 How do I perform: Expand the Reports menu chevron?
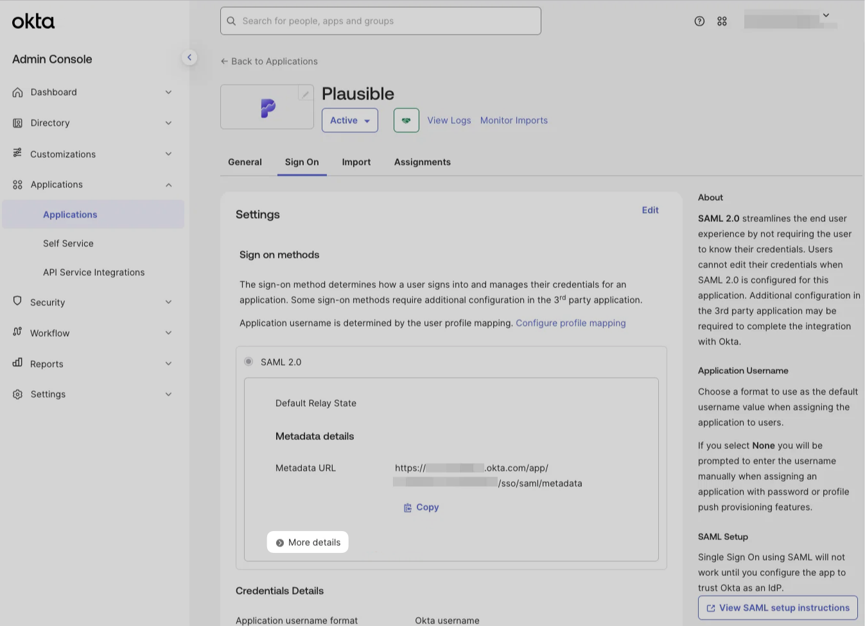point(168,364)
